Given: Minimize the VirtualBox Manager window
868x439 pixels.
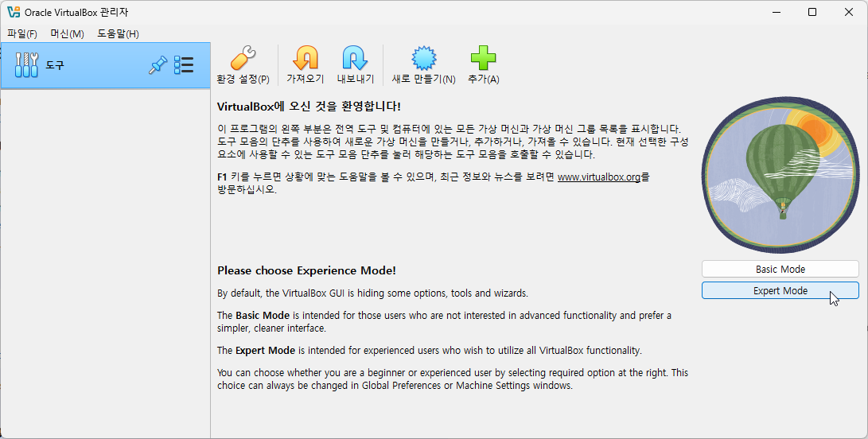Looking at the screenshot, I should tap(776, 12).
